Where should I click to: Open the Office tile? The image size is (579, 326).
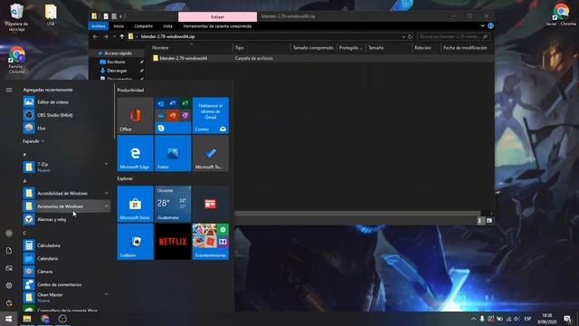coord(135,115)
